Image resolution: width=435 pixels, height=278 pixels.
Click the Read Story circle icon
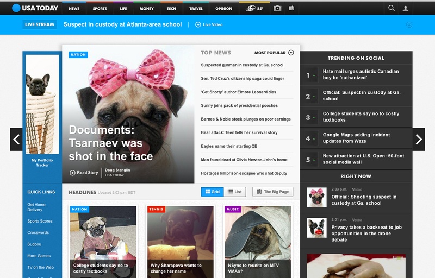72,173
